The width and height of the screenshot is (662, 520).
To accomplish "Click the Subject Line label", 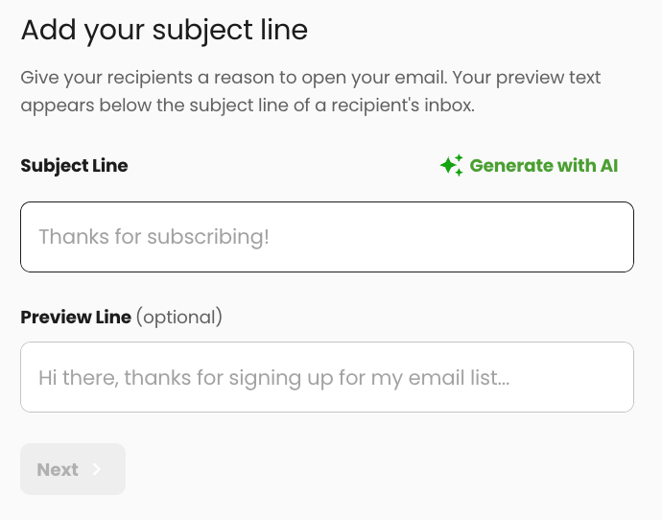I will (x=74, y=166).
